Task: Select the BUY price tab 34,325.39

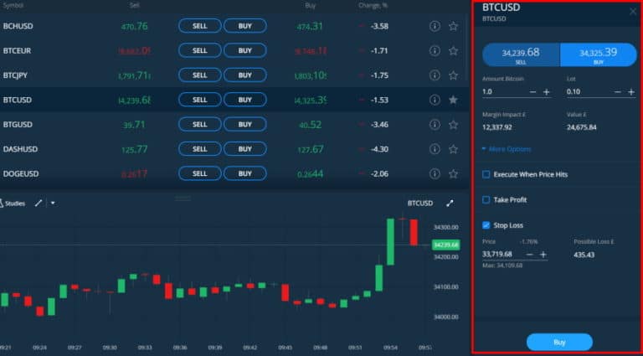Action: click(x=599, y=55)
